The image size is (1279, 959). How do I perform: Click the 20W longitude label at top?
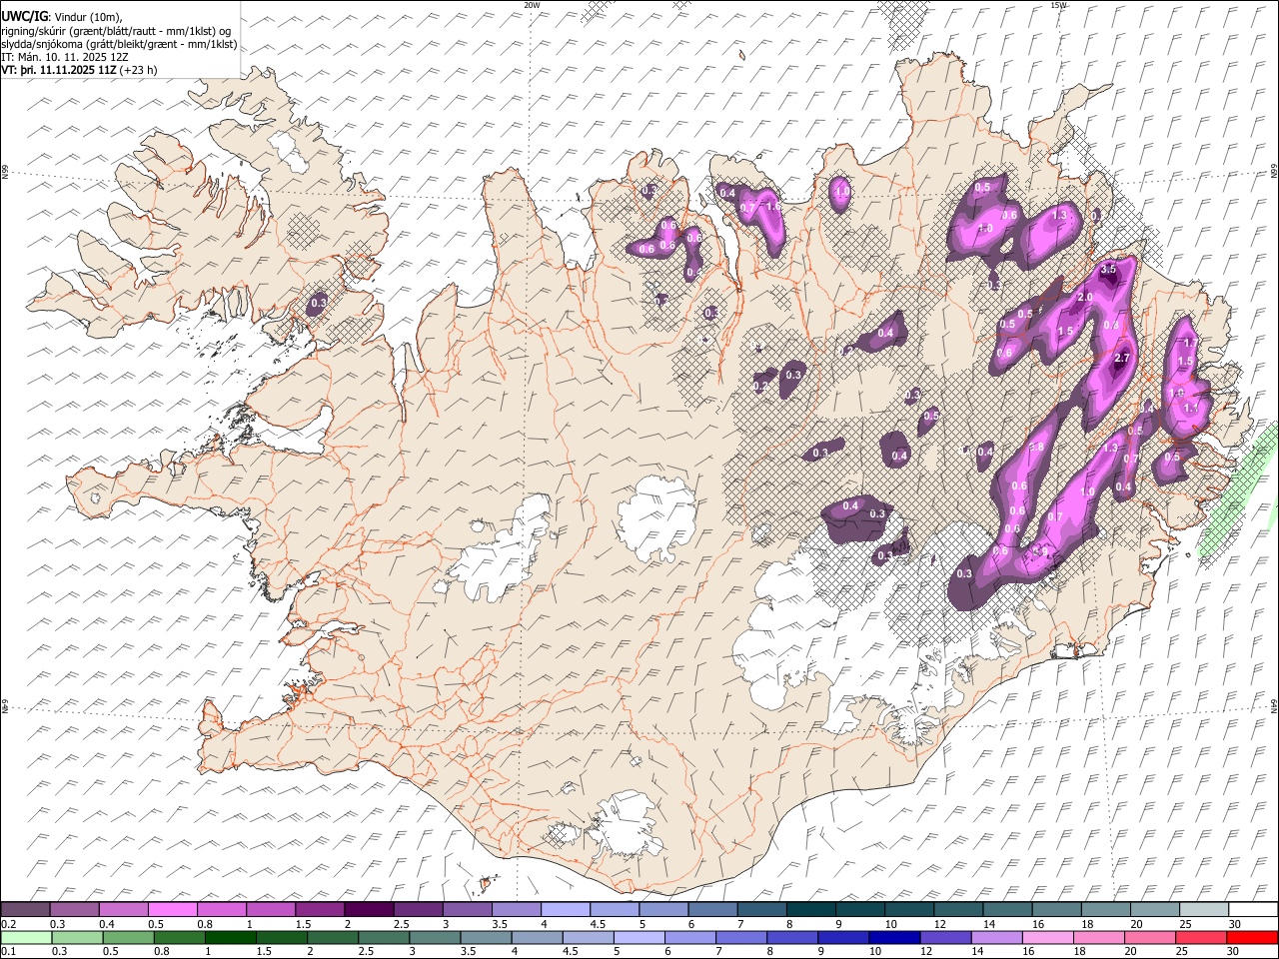[x=532, y=5]
